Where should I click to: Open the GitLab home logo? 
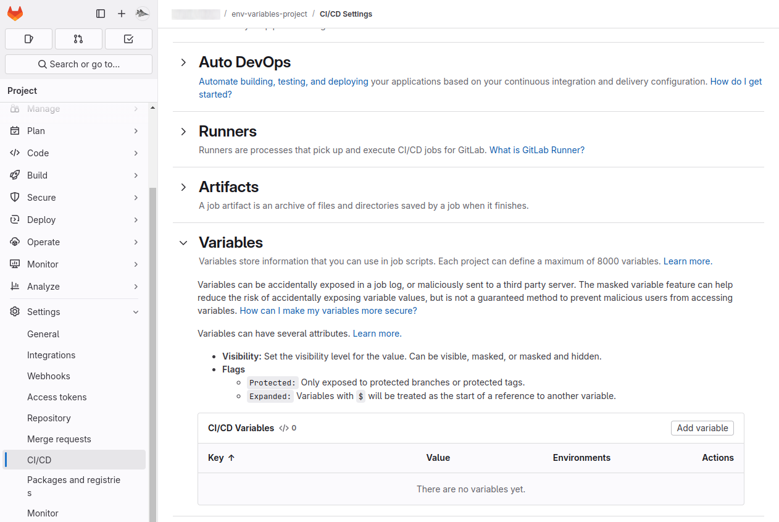[15, 14]
